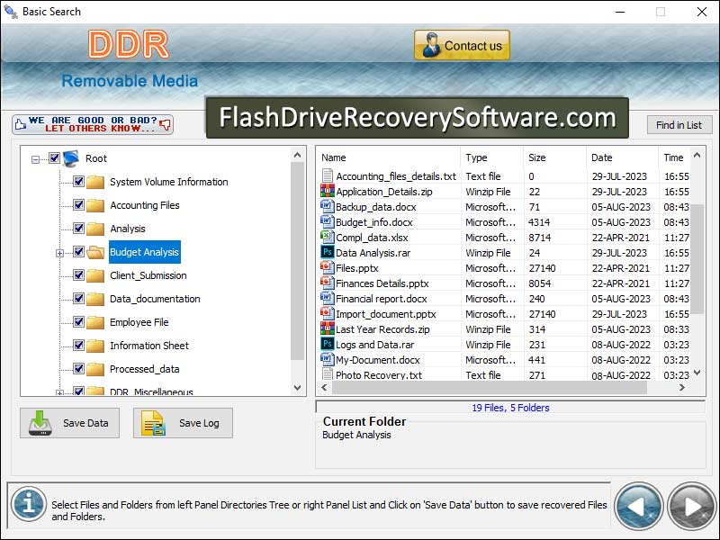Click the Financial report.docx Word icon
The height and width of the screenshot is (540, 720).
pos(328,298)
